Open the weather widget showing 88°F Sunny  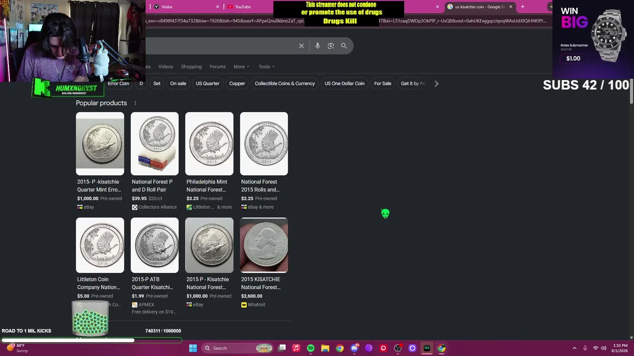16,348
